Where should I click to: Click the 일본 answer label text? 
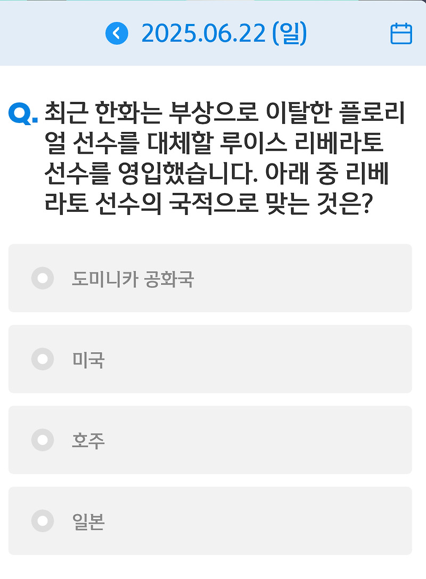[x=88, y=522]
